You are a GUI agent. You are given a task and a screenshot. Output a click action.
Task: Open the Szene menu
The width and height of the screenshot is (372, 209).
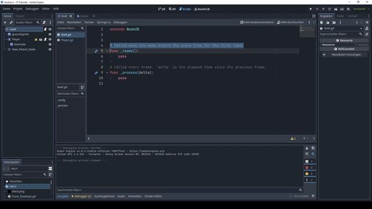click(6, 9)
